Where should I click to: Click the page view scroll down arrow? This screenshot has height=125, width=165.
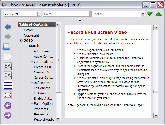(156, 116)
